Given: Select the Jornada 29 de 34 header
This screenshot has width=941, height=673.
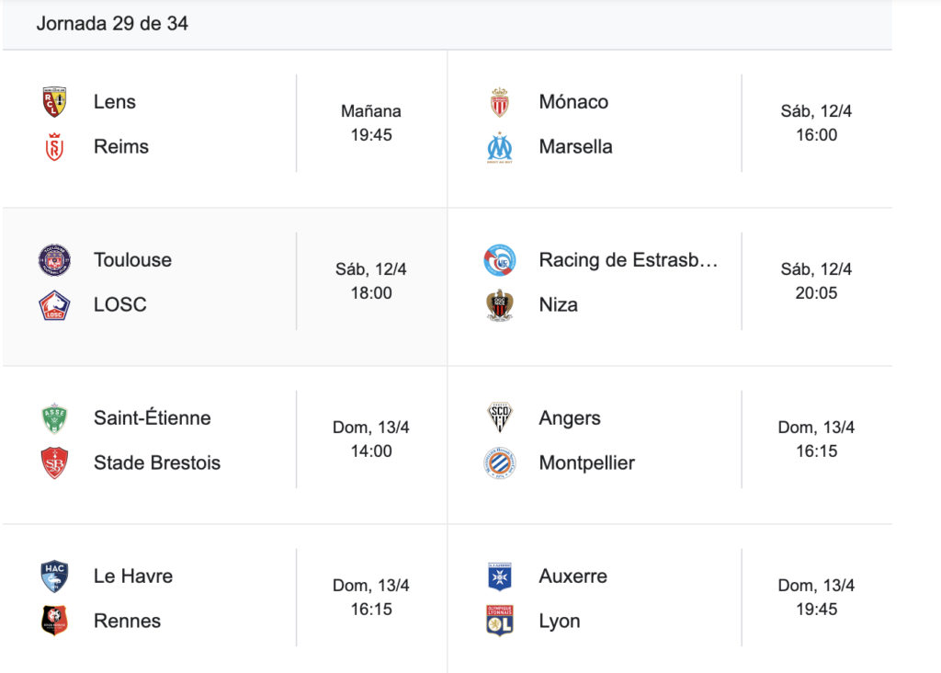Looking at the screenshot, I should click(112, 23).
